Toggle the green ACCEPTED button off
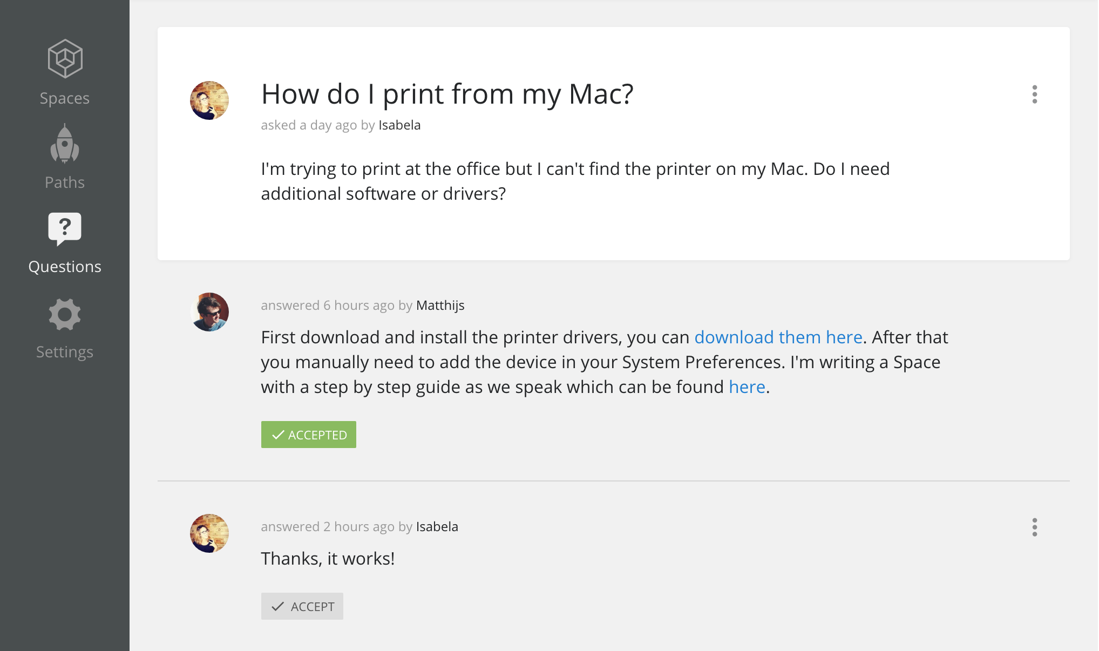1099x651 pixels. coord(308,435)
